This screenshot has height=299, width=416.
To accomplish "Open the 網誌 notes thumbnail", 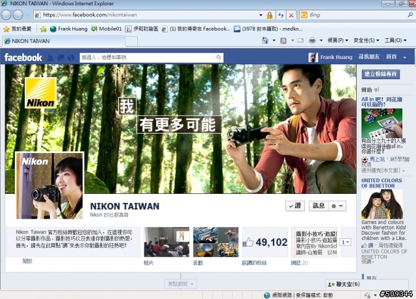I will tap(314, 242).
